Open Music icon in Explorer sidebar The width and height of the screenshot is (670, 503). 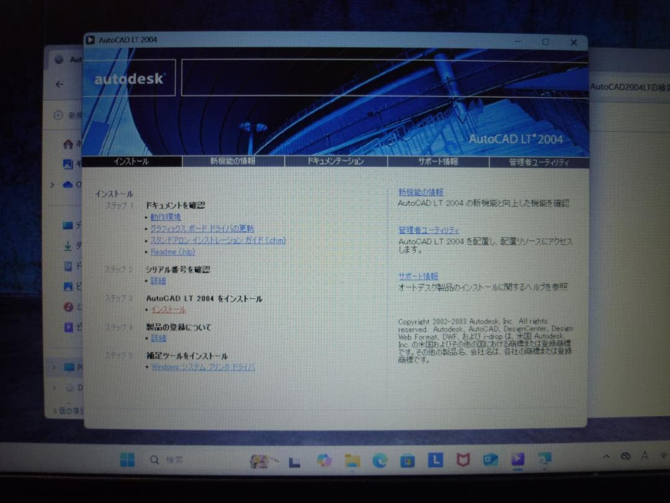[68, 307]
